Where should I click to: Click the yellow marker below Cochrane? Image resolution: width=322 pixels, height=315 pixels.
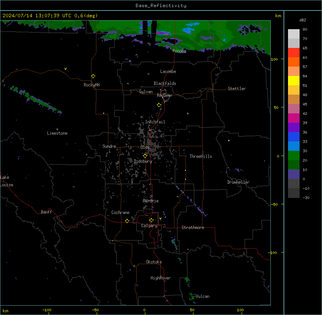(x=127, y=221)
